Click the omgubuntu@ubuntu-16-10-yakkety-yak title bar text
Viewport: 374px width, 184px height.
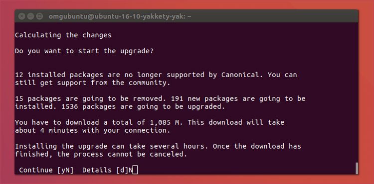120,16
